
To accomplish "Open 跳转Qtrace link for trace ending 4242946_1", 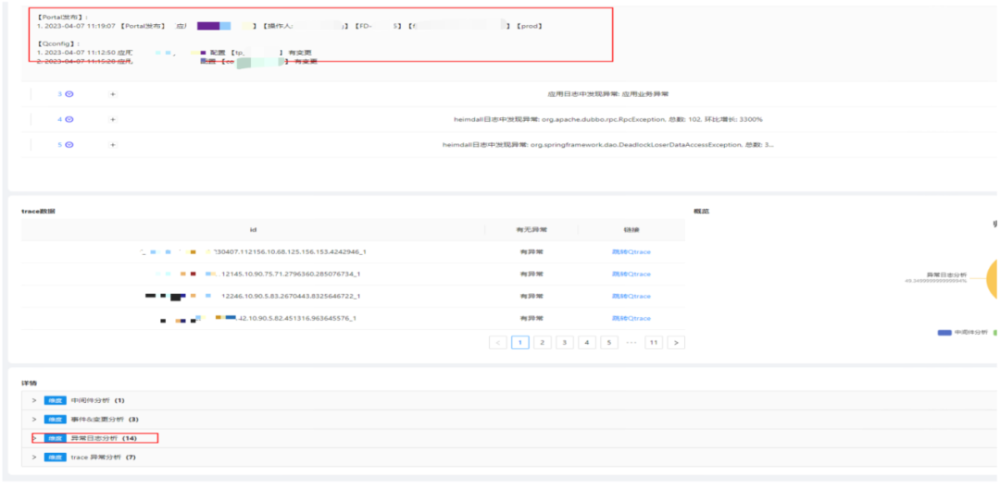I will pyautogui.click(x=631, y=252).
